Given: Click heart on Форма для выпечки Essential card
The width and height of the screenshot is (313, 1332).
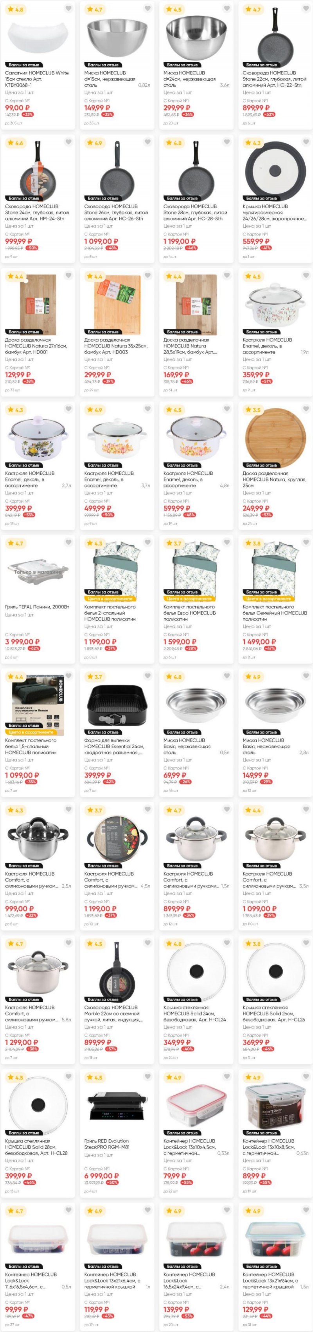Looking at the screenshot, I should pos(148,676).
